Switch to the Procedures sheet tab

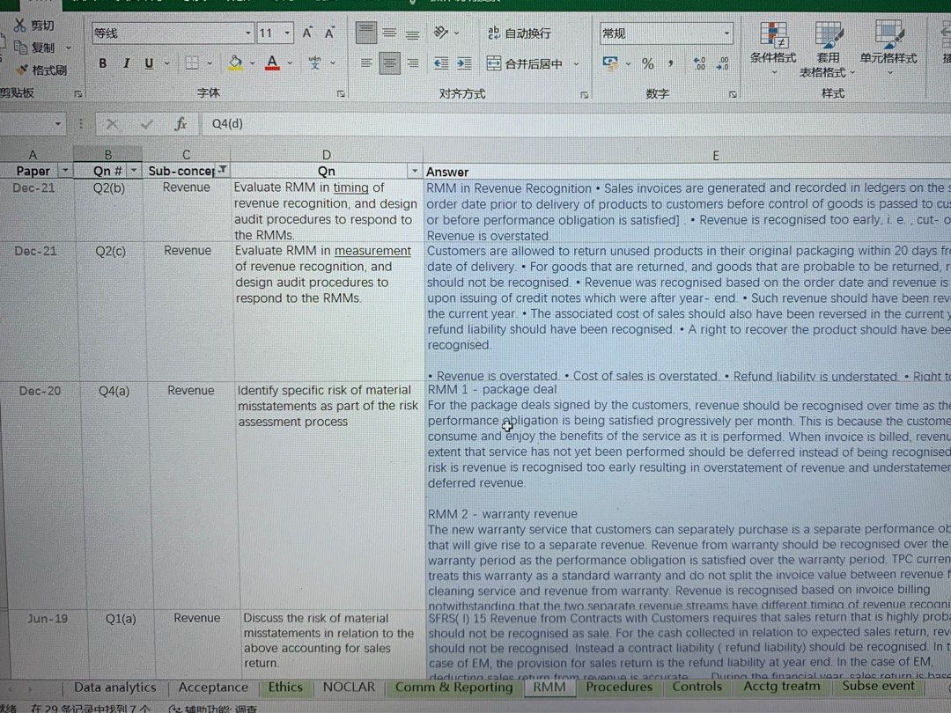(619, 687)
